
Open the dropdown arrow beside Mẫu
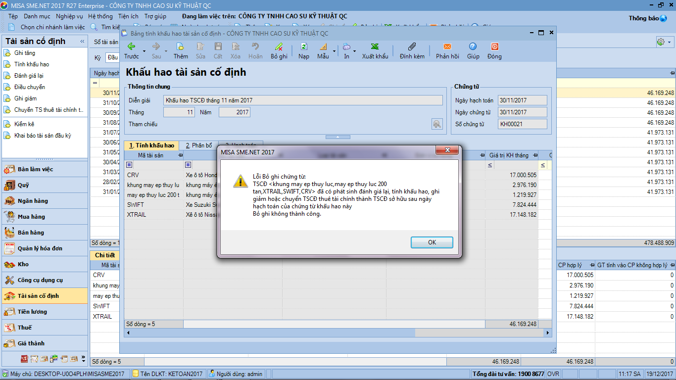click(x=334, y=51)
